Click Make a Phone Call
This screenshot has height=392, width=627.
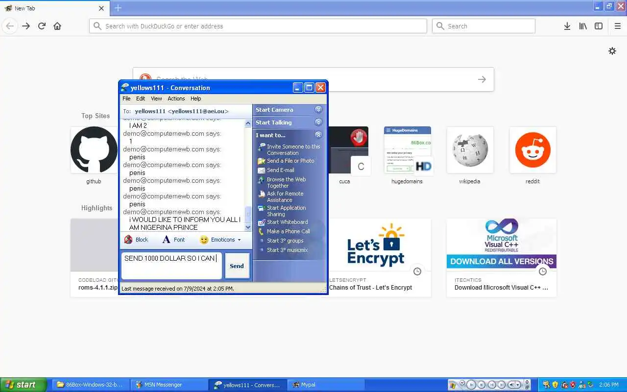[x=284, y=231]
